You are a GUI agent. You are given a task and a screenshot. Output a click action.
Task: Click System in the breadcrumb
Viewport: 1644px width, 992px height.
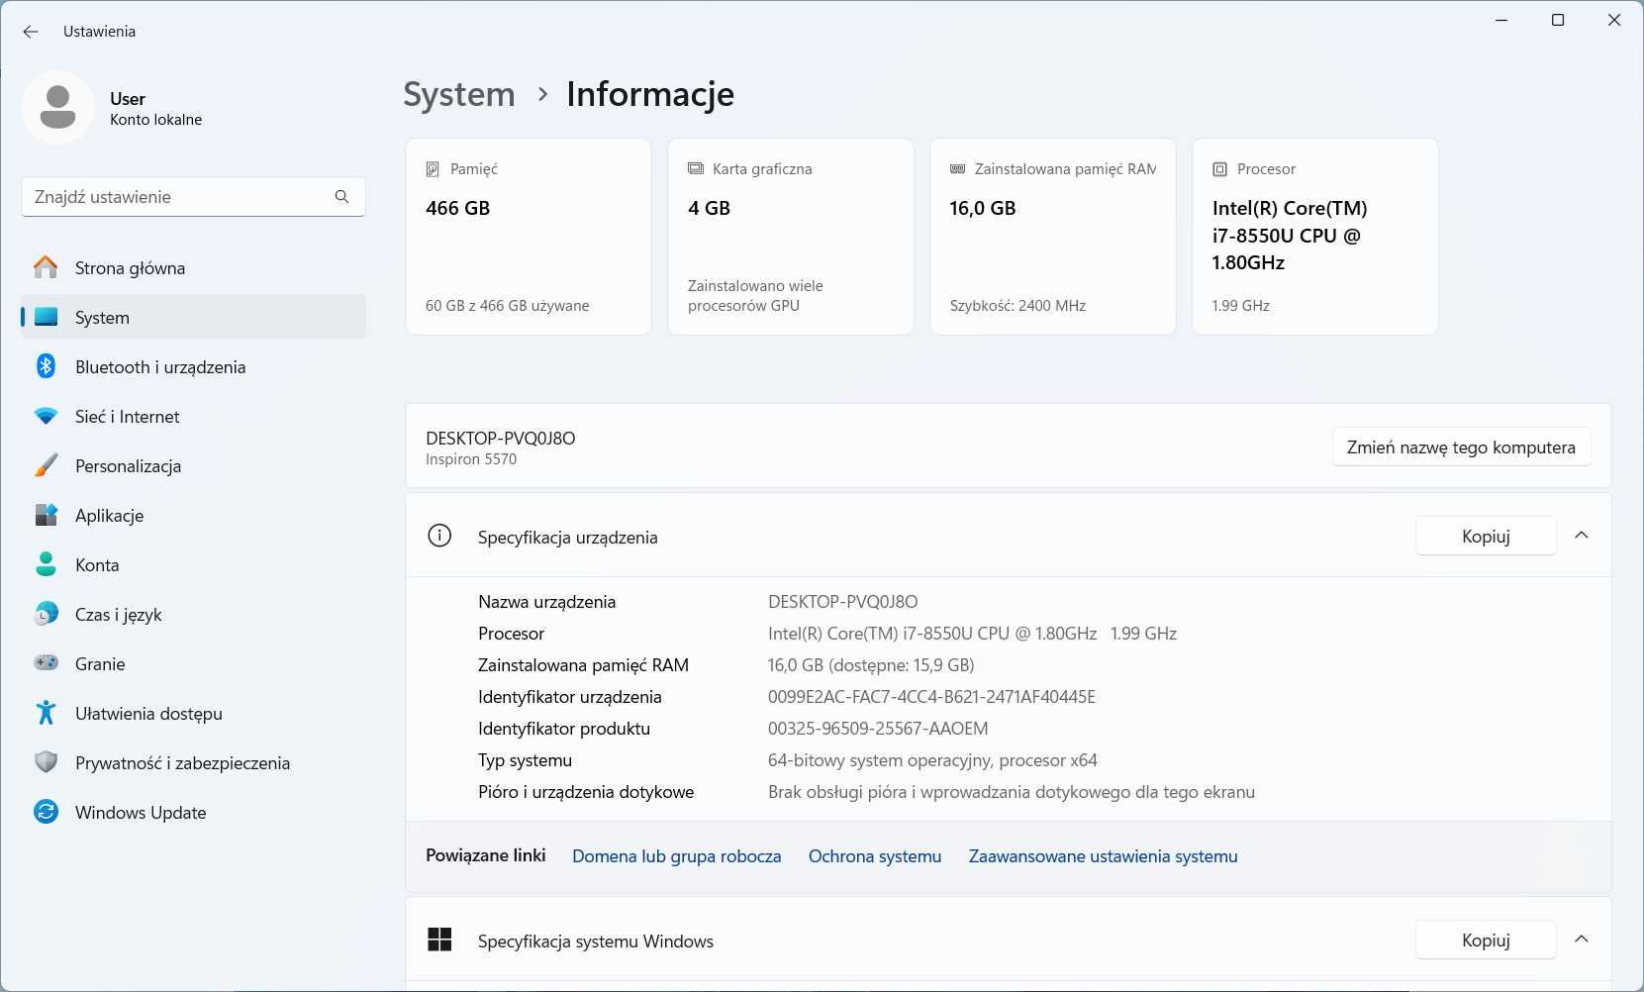(x=459, y=94)
